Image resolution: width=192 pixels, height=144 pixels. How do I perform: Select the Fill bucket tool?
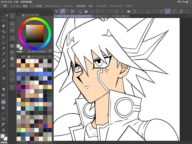tap(3, 102)
